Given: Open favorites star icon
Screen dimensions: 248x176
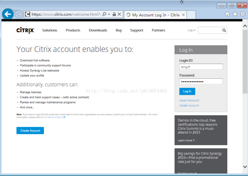Looking at the screenshot, I should (235, 14).
